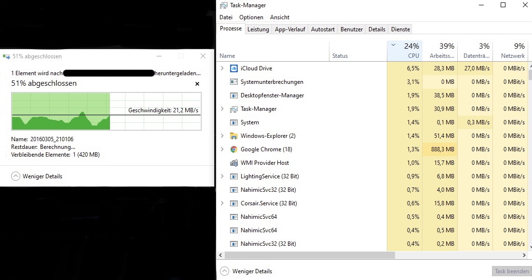Collapse download dialog with Weniger Details

(37, 176)
